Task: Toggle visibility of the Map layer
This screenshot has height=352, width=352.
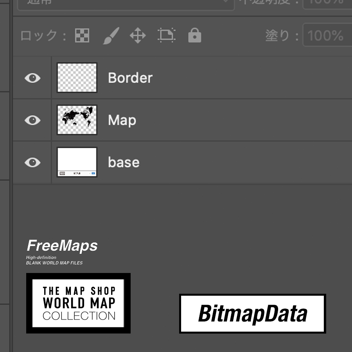Action: coord(32,120)
